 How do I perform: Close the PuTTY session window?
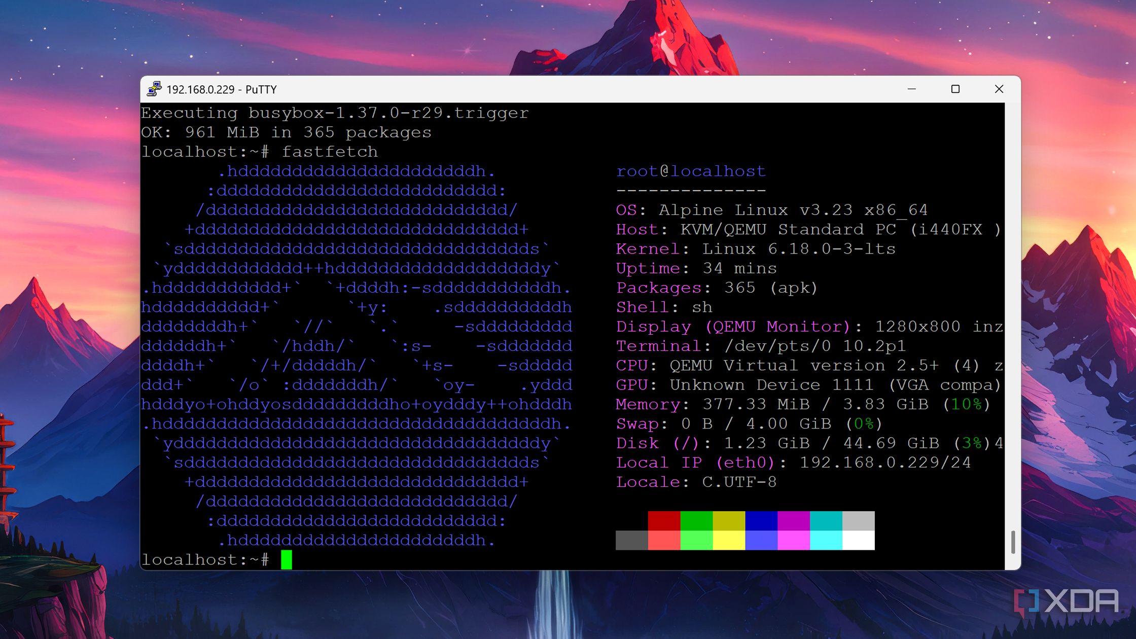click(x=999, y=89)
